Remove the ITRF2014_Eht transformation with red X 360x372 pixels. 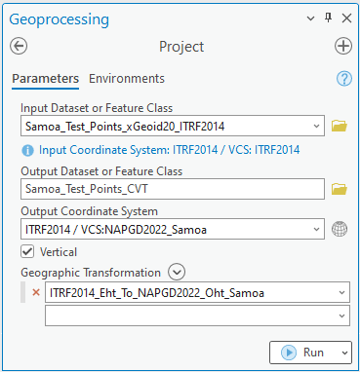(36, 292)
